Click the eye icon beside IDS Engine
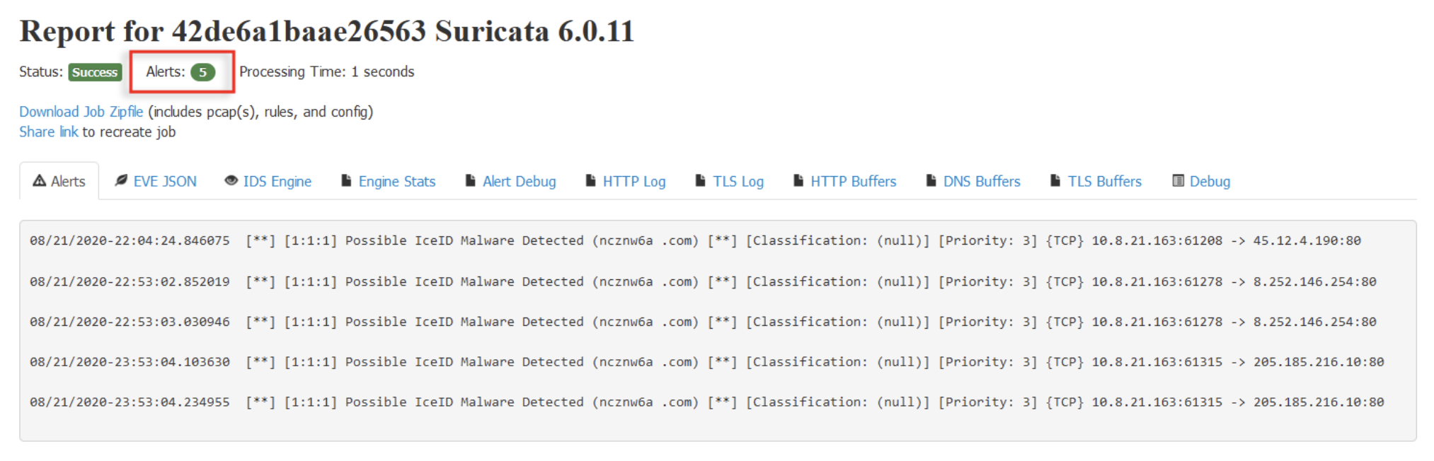1434x461 pixels. click(231, 181)
